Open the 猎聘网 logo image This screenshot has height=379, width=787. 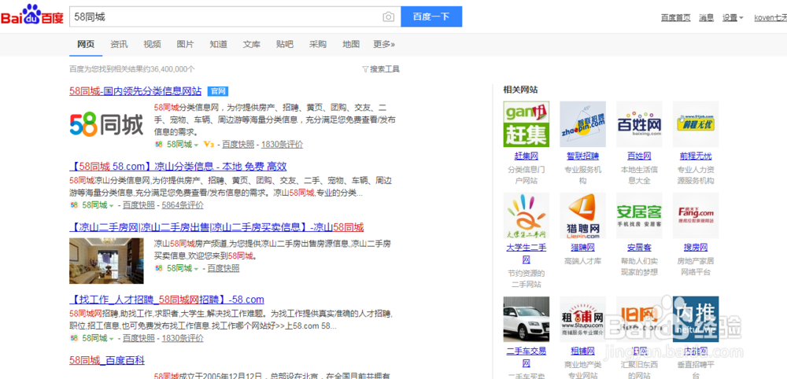point(582,215)
